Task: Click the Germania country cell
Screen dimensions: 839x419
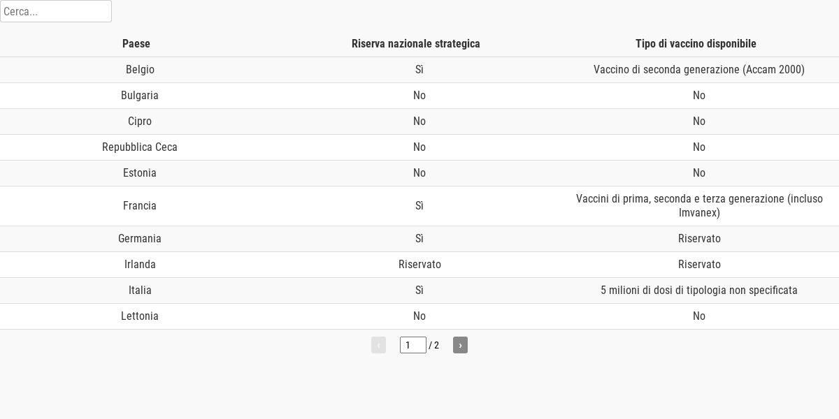Action: point(140,239)
